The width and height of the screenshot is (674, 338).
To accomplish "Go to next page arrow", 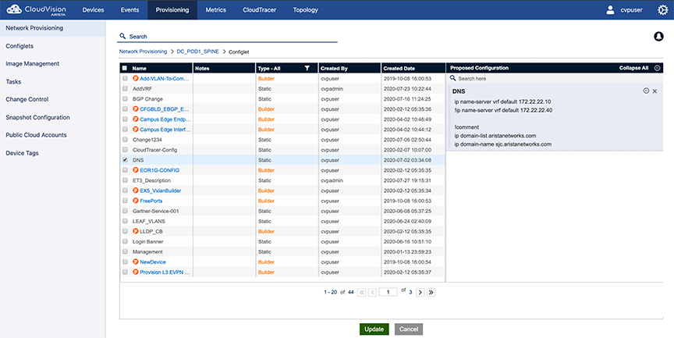I will [x=420, y=293].
